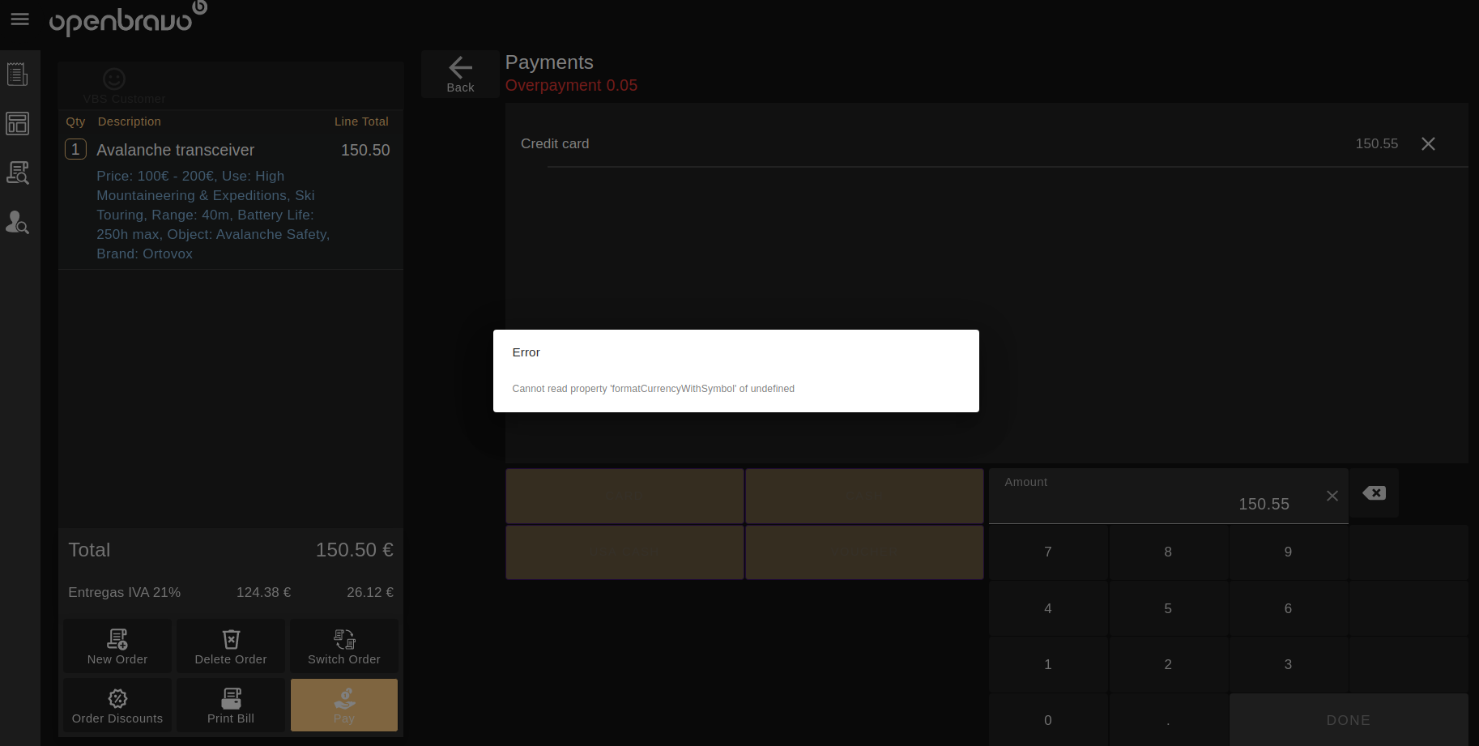Choose the CARD payment method
The image size is (1479, 746).
coord(624,496)
